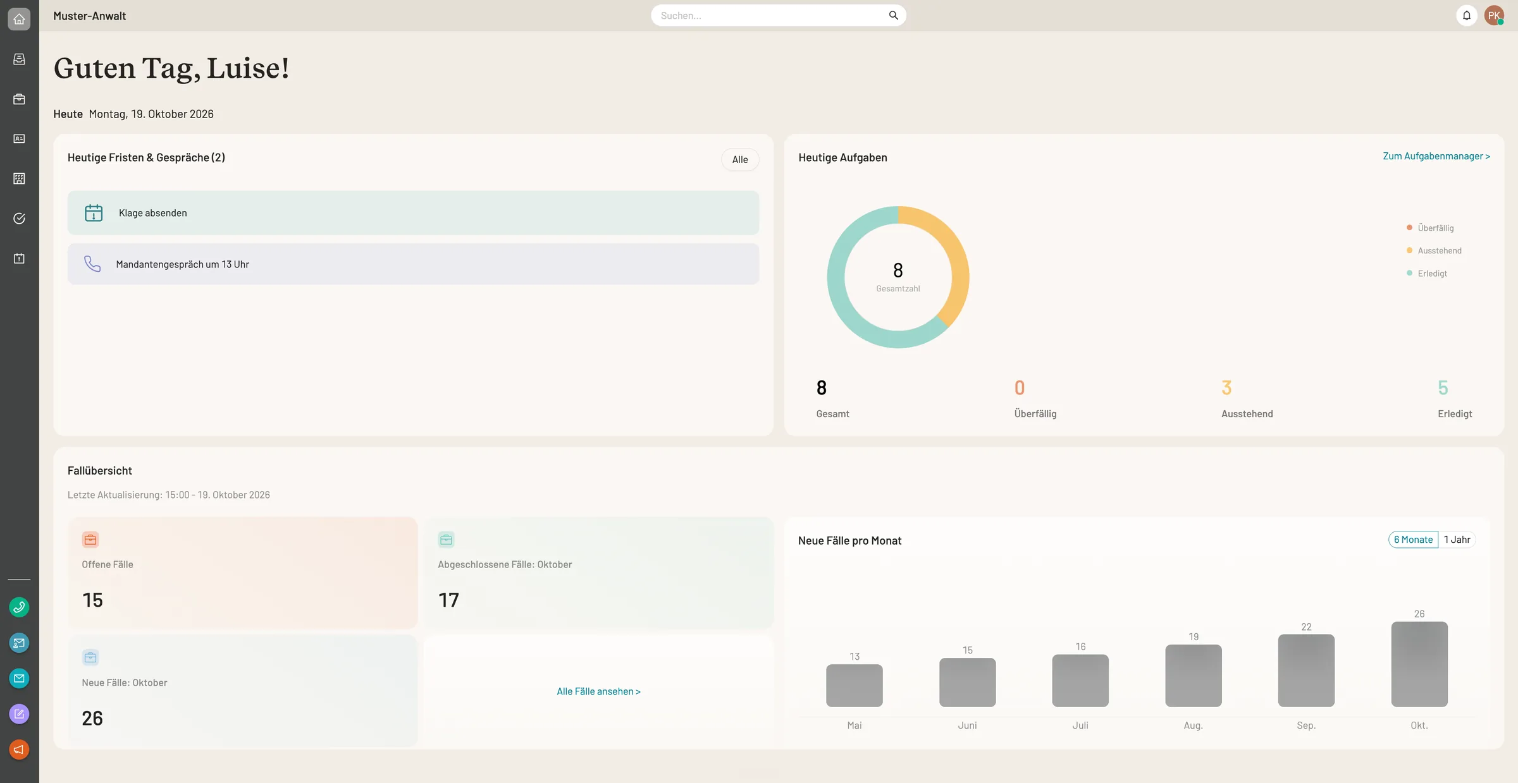Viewport: 1518px width, 783px height.
Task: Click the Heutige Aufgaben heading
Action: pyautogui.click(x=842, y=157)
